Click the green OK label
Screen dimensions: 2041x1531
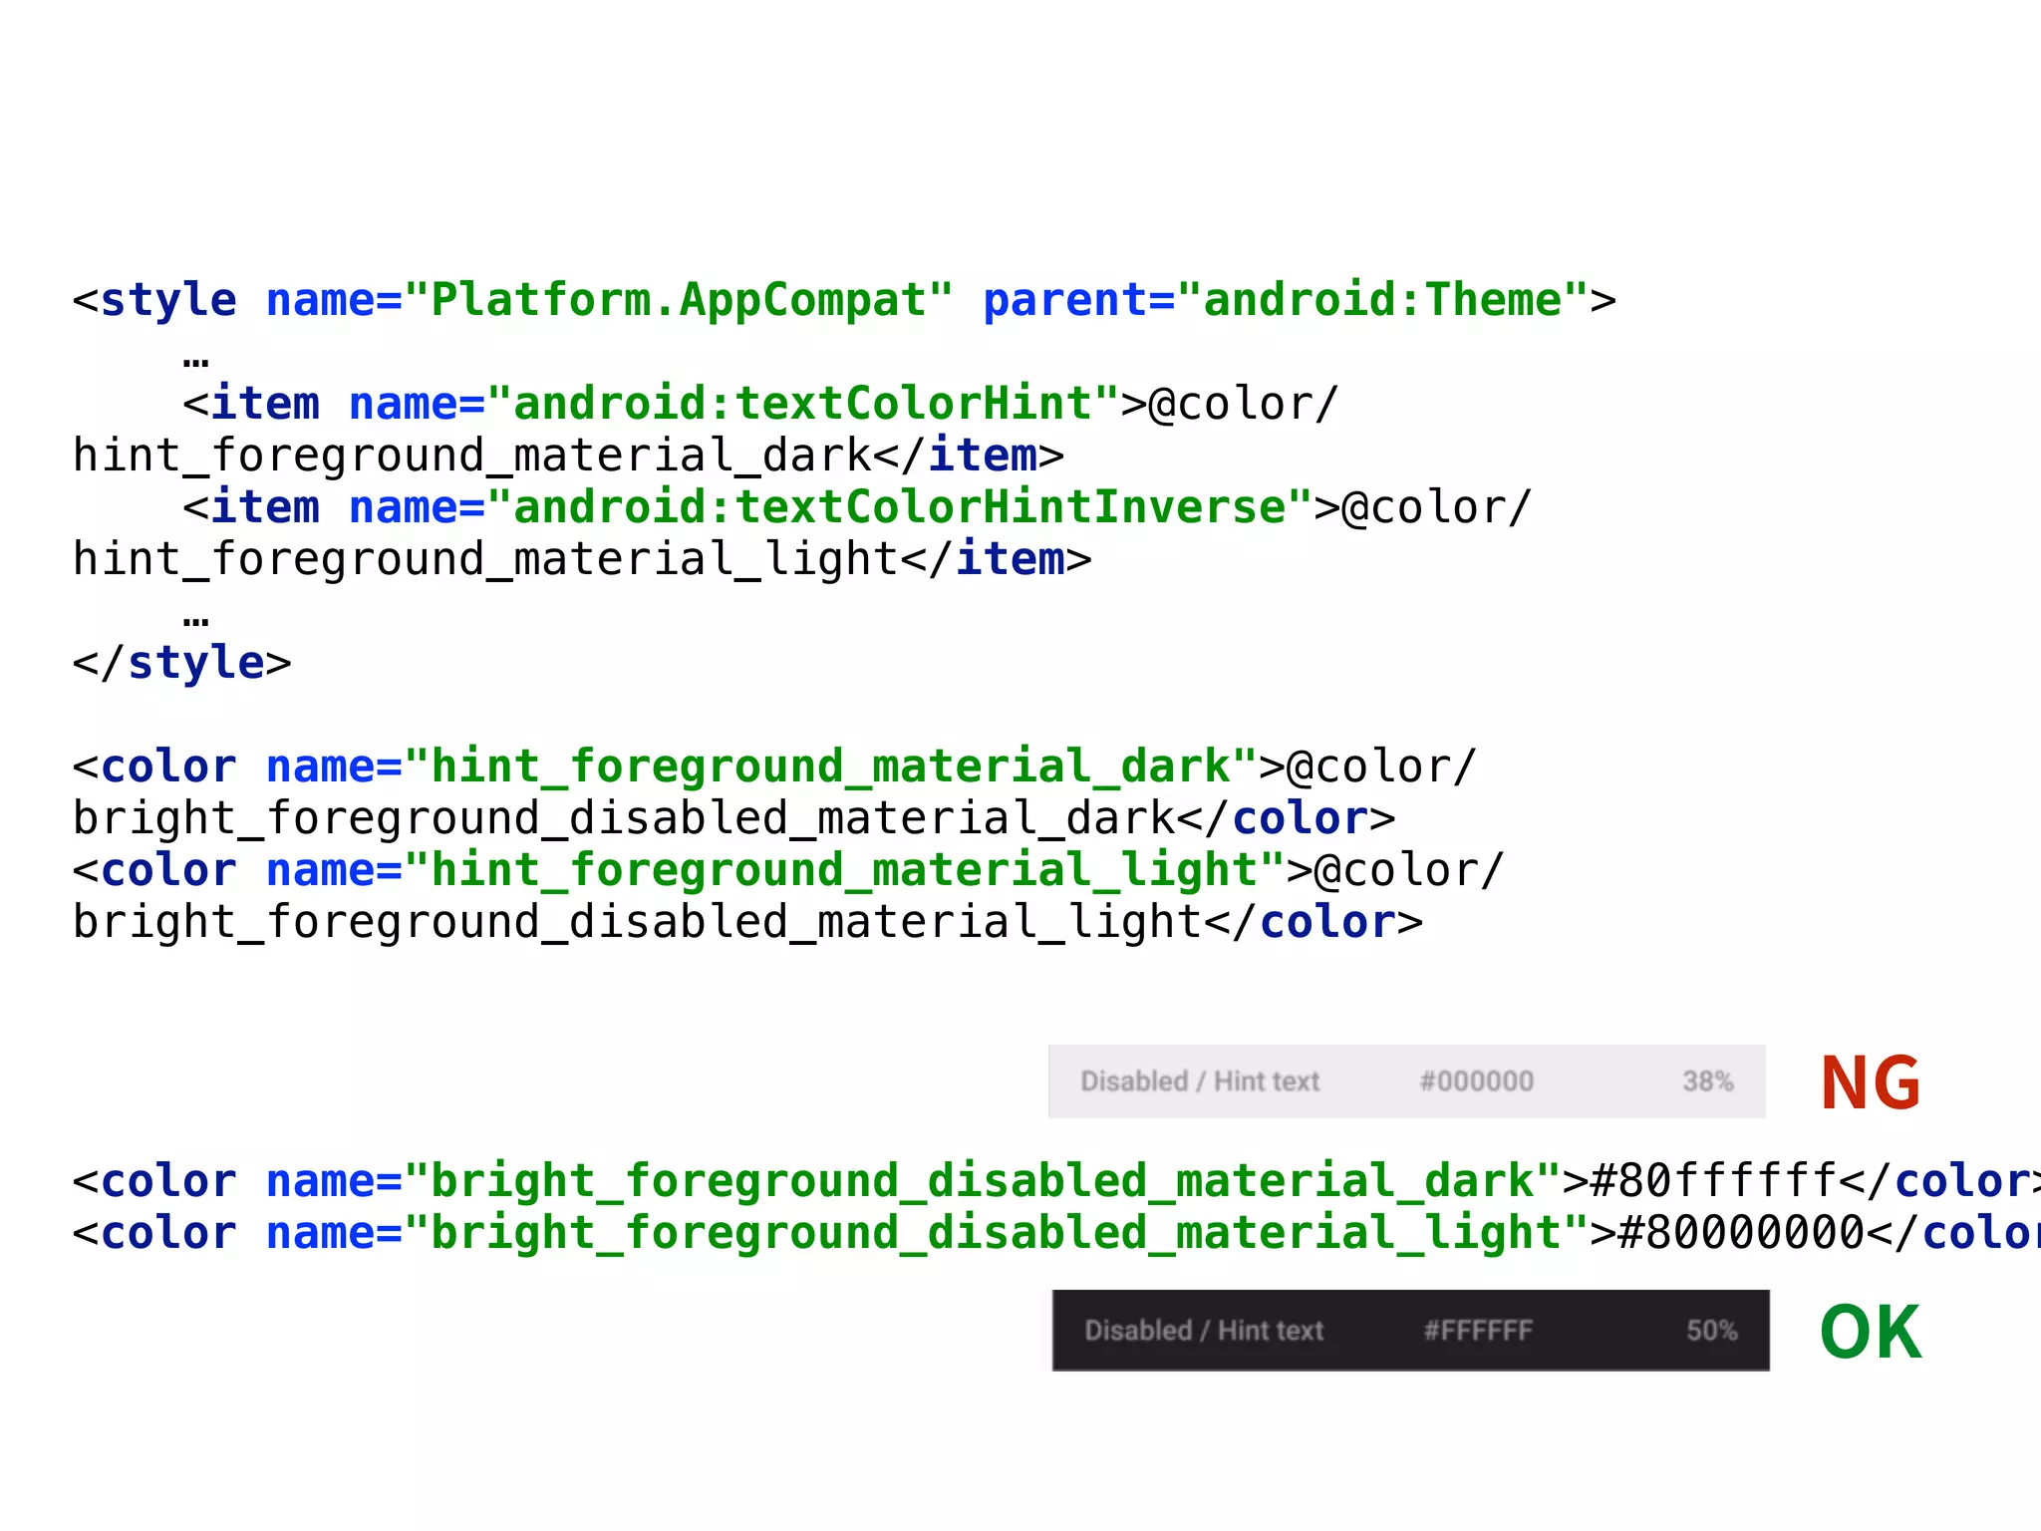(1871, 1333)
